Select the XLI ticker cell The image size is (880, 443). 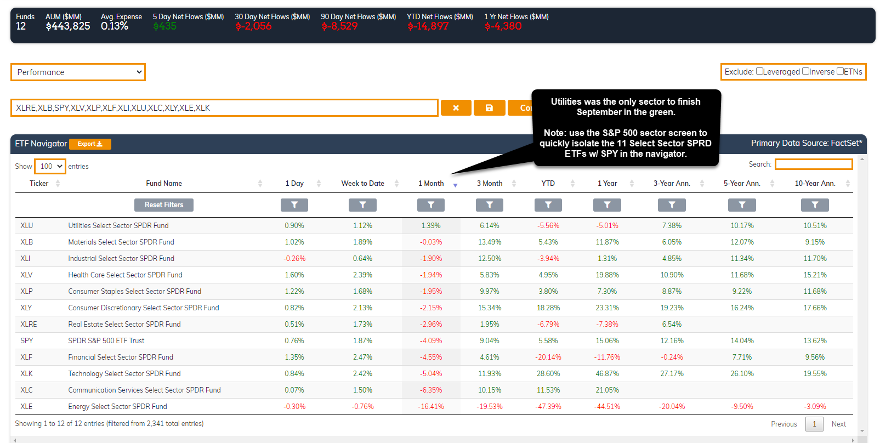[25, 258]
